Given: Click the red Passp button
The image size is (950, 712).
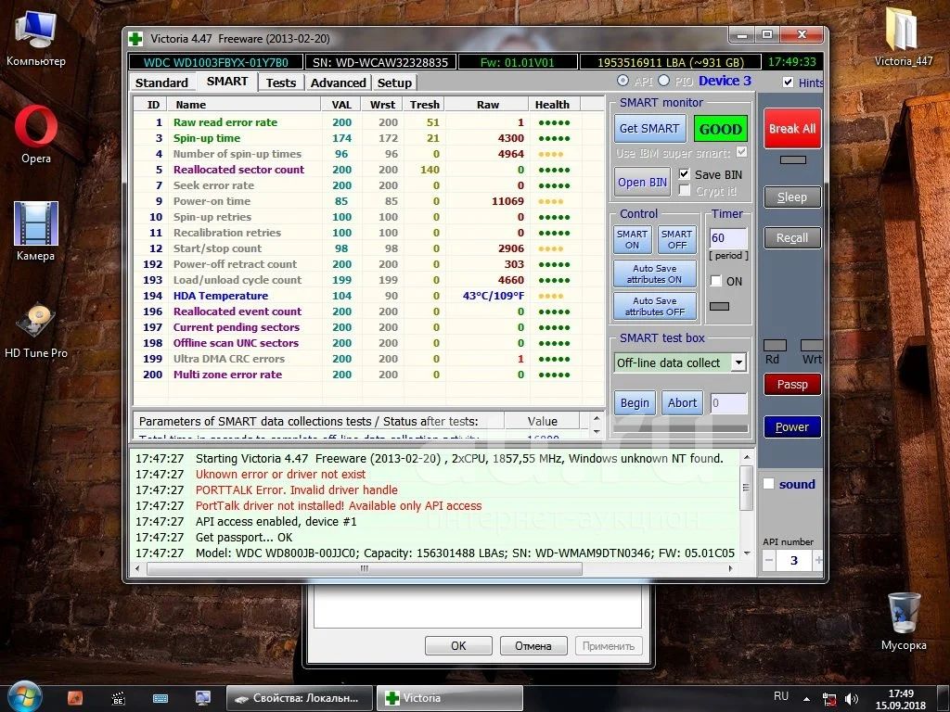Looking at the screenshot, I should (x=792, y=385).
